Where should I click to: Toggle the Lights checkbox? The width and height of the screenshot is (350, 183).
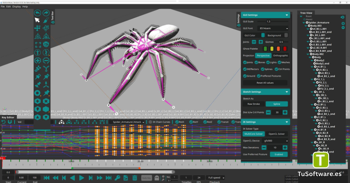268,62
